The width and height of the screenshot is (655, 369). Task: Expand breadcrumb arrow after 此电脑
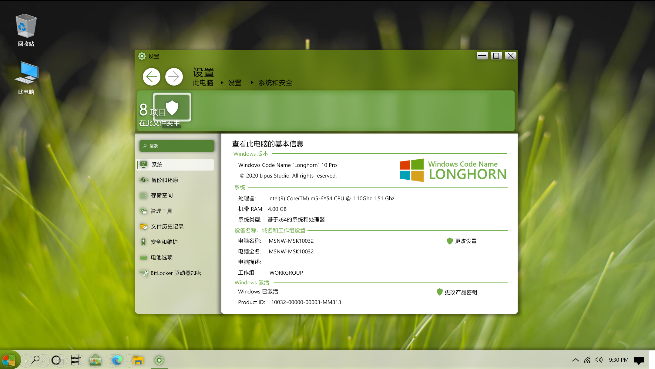222,83
